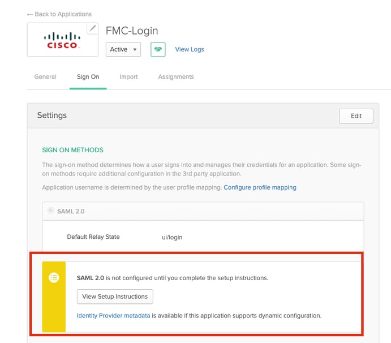Open the Import tab
This screenshot has height=343, width=391.
128,77
